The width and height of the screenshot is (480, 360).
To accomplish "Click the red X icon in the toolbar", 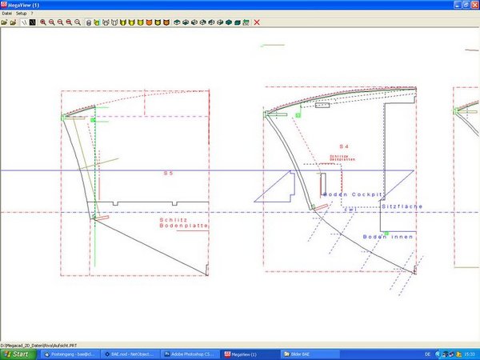I will click(x=257, y=22).
